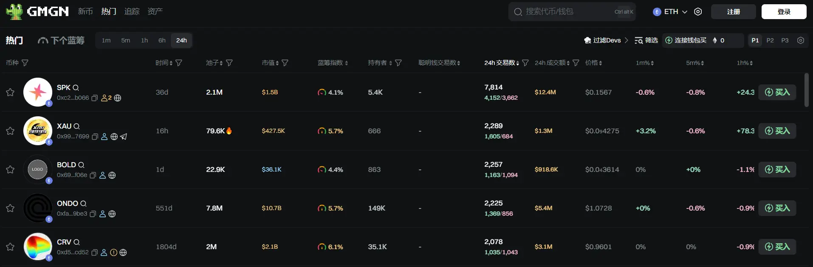
Task: Favorite the SPK token with star
Action: click(10, 92)
